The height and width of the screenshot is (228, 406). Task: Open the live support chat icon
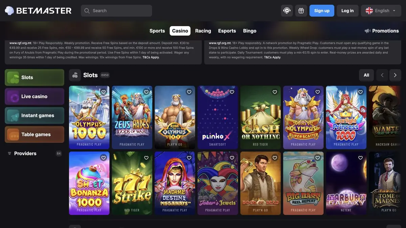[287, 11]
